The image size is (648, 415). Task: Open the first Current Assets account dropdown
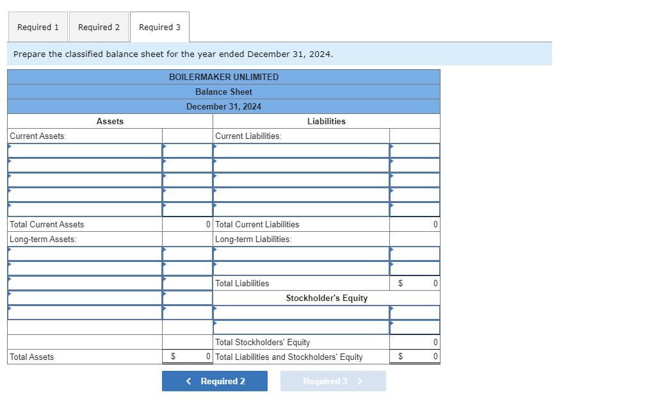point(83,150)
